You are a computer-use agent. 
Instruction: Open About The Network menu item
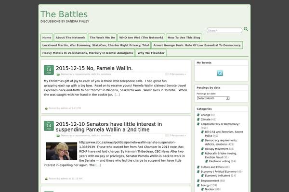point(70,37)
